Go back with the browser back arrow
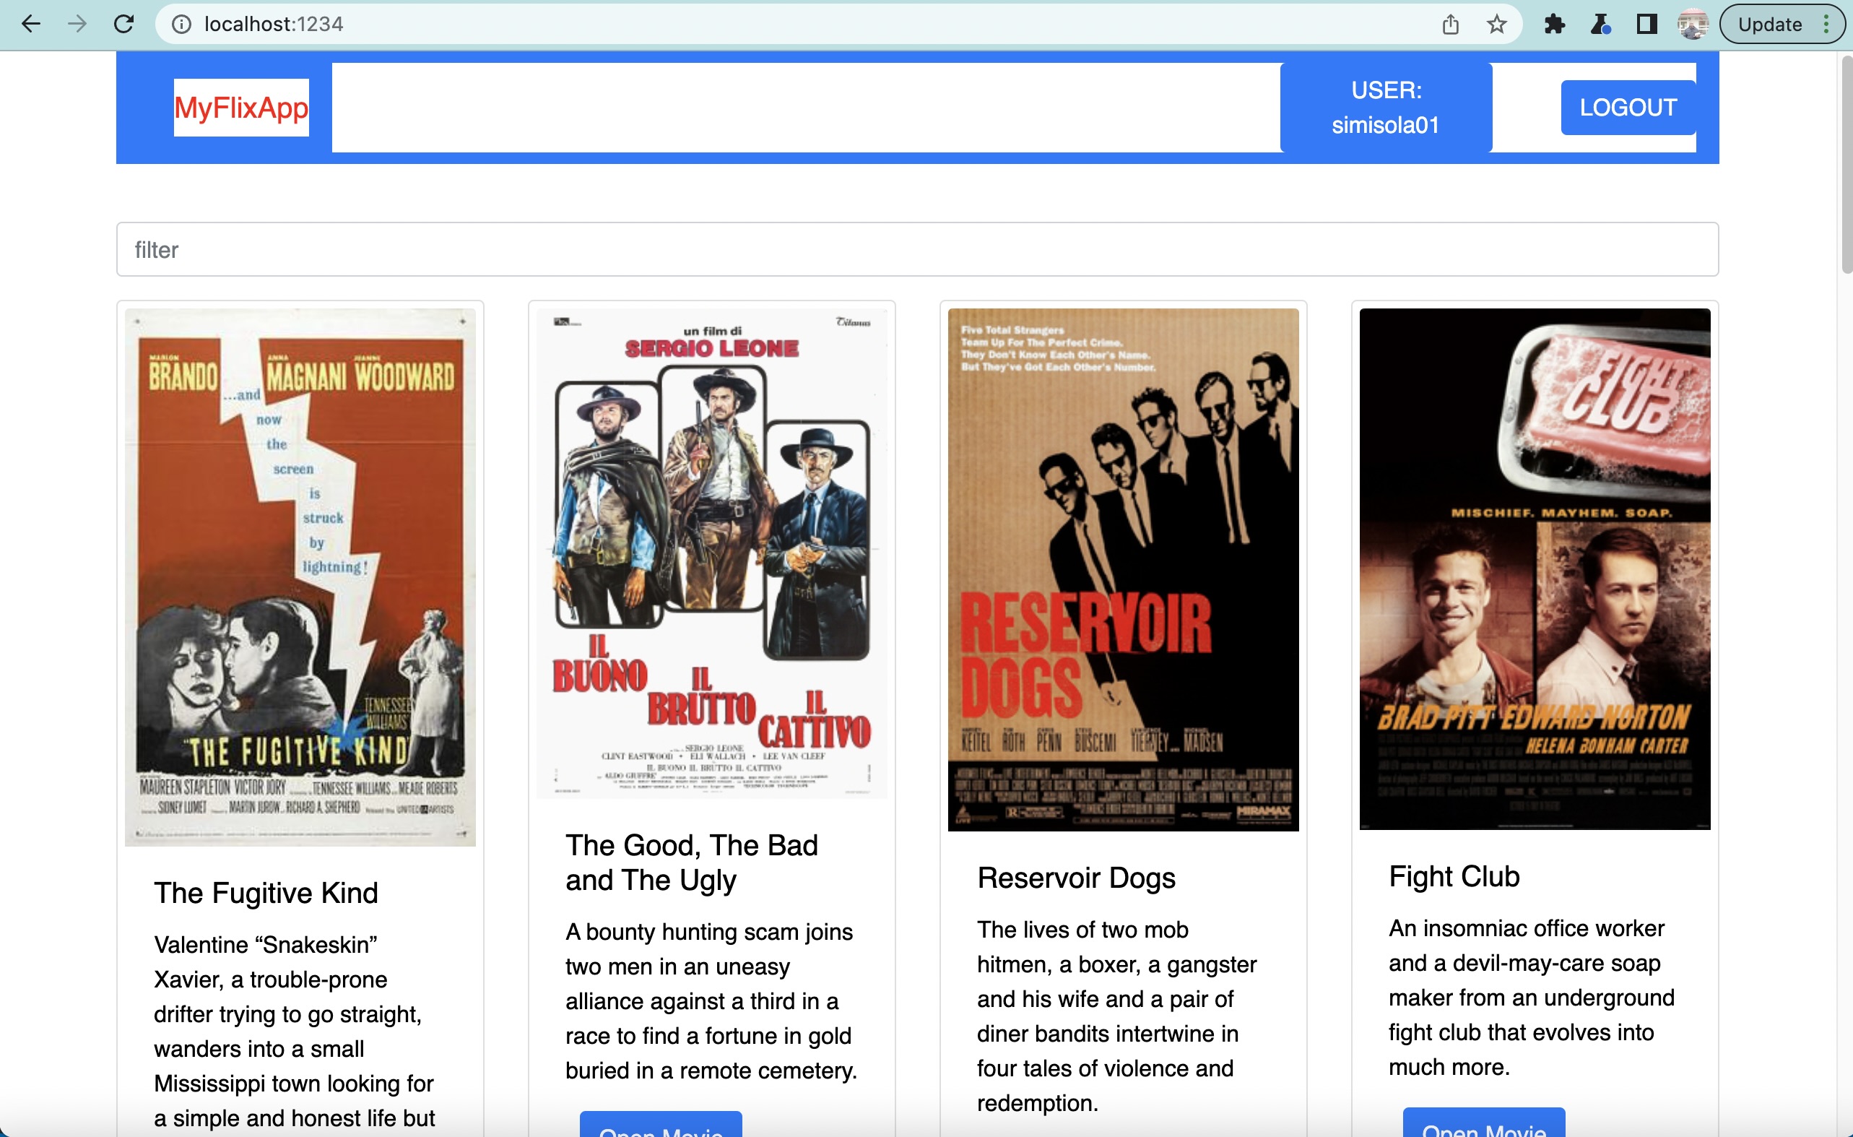 [x=31, y=24]
